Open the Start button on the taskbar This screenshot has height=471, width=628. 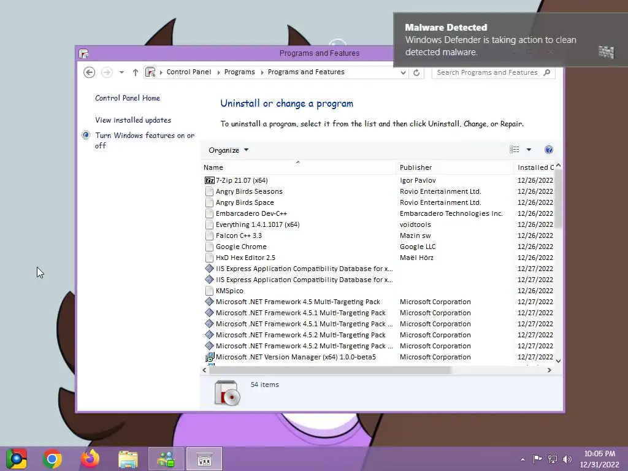17,459
